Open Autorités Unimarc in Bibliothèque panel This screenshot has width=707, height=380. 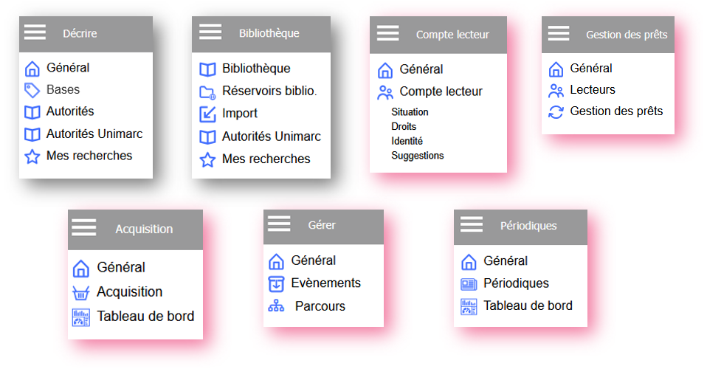click(x=271, y=137)
